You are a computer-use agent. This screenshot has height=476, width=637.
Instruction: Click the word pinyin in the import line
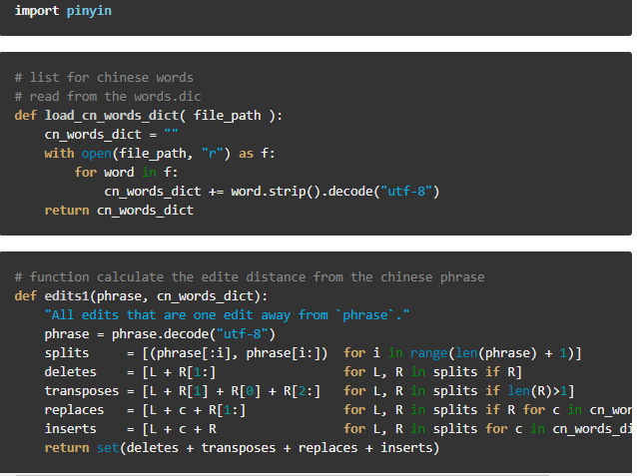89,11
